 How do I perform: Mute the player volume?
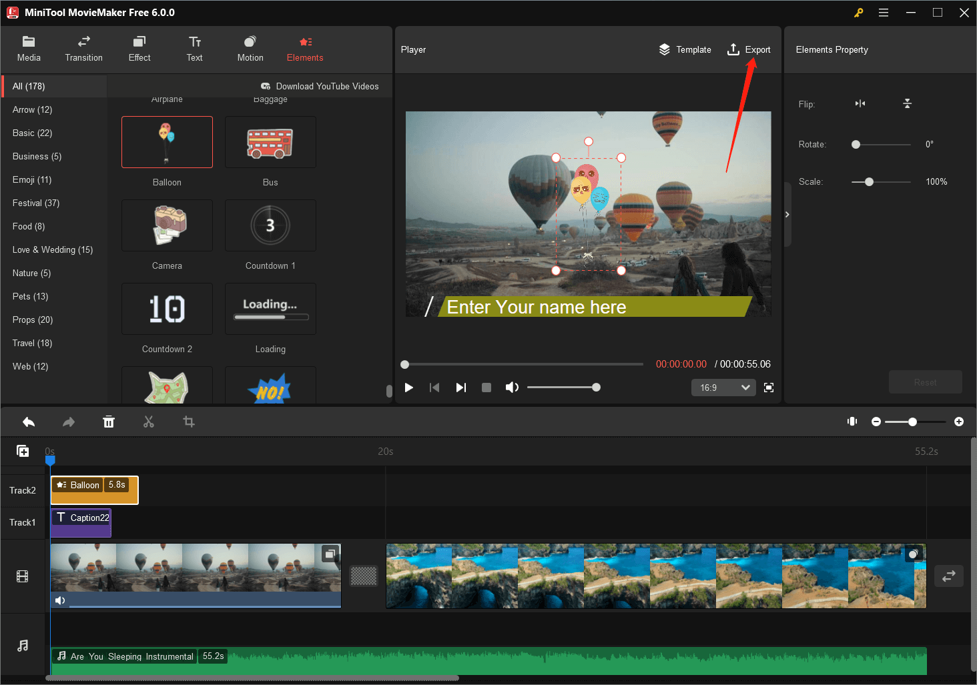point(512,388)
